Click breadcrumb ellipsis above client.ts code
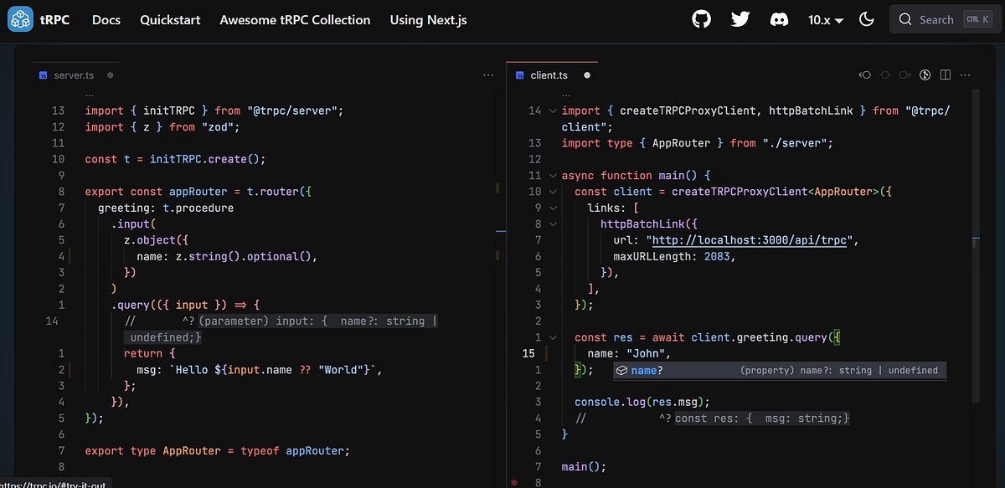Image resolution: width=1005 pixels, height=488 pixels. pyautogui.click(x=567, y=95)
